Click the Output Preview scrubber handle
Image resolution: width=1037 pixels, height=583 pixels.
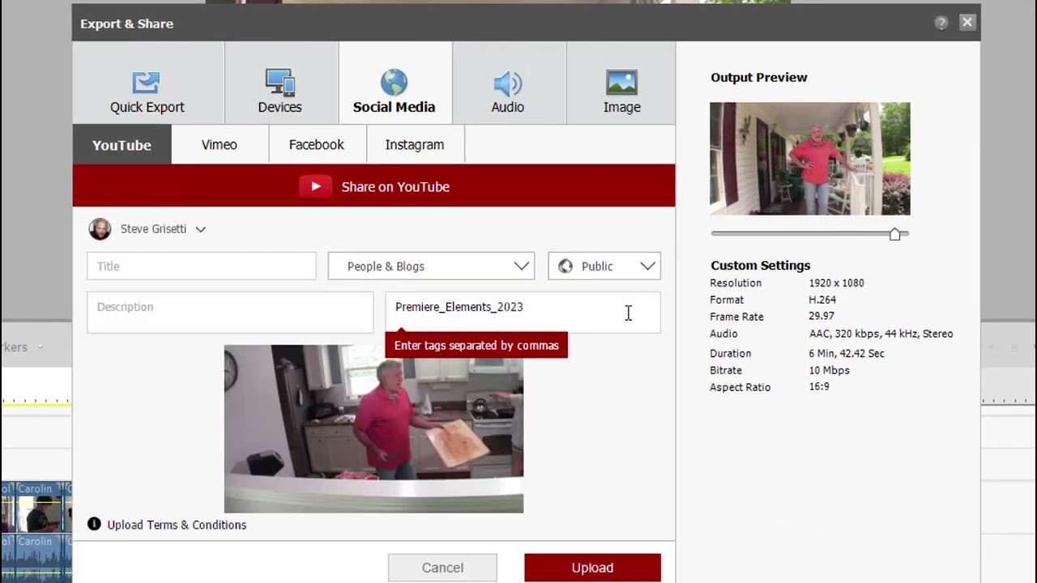(x=894, y=234)
